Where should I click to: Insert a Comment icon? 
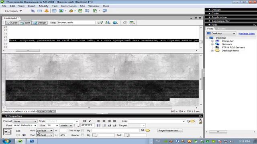point(87,11)
